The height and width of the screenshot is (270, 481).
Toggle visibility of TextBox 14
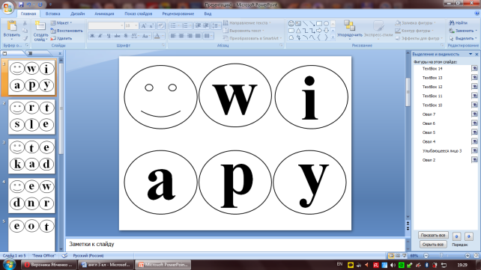pyautogui.click(x=474, y=68)
